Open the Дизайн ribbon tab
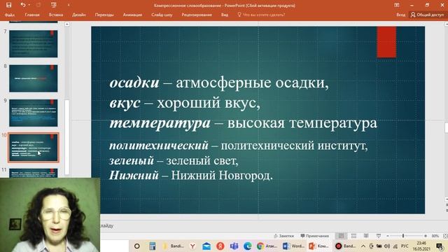The image size is (448, 252). pos(79,15)
